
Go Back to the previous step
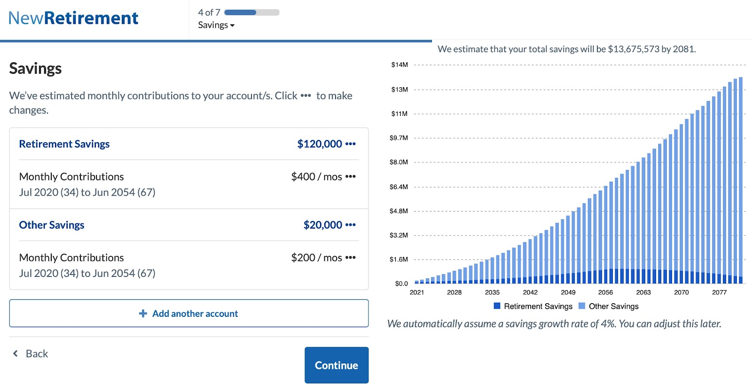click(37, 354)
